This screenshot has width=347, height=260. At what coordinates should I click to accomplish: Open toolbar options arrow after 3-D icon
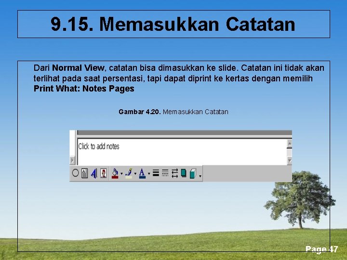(x=200, y=176)
